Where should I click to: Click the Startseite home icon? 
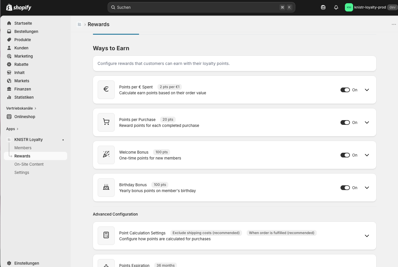pyautogui.click(x=9, y=23)
